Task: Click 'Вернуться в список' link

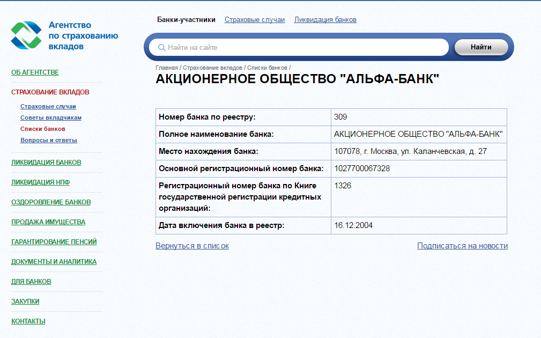Action: pos(192,246)
